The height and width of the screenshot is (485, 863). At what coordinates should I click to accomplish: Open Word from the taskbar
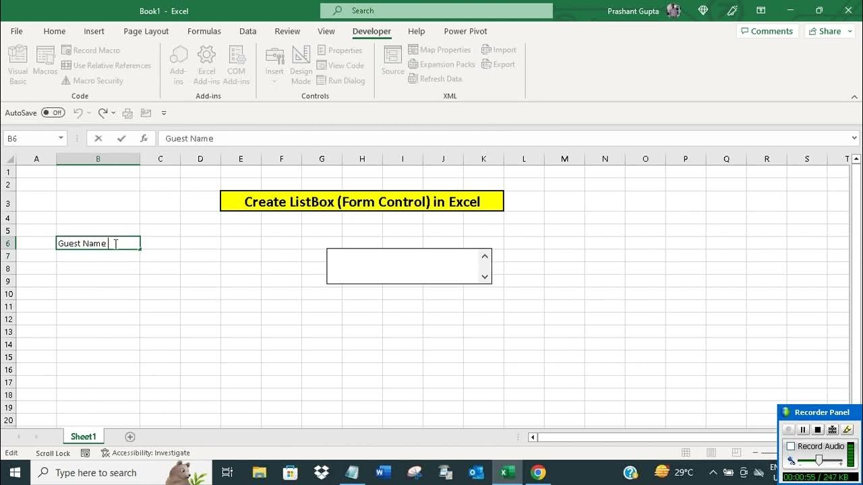click(x=384, y=472)
